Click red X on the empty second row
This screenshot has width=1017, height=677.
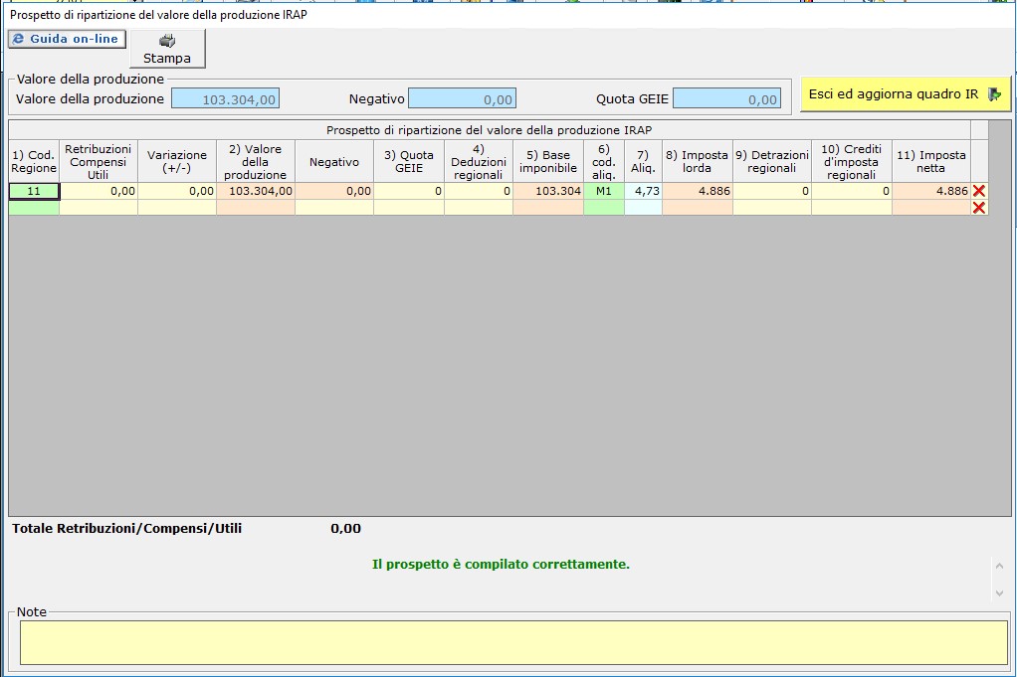979,208
